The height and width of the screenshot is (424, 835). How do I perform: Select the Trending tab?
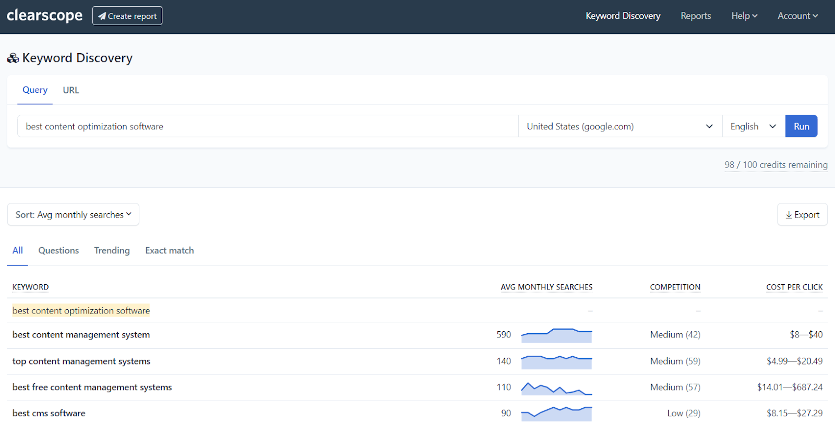point(112,250)
